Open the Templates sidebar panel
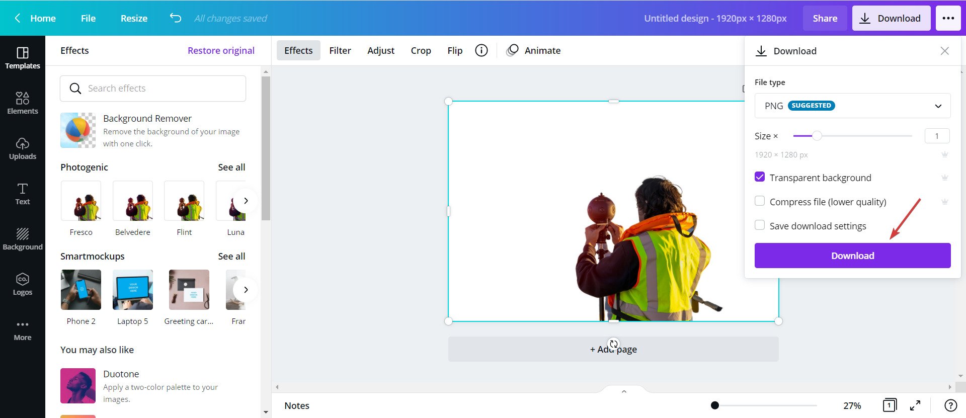 tap(22, 58)
